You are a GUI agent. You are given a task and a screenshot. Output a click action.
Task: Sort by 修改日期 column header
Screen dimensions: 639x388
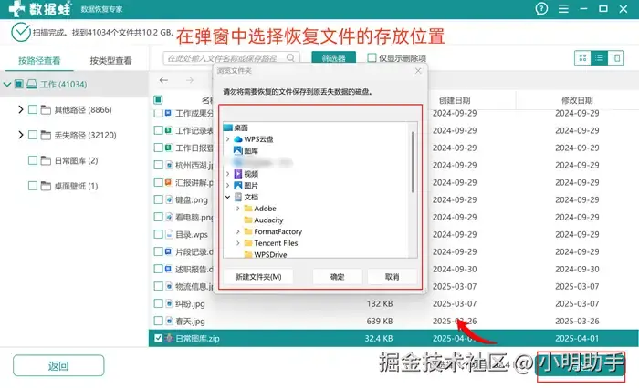tap(577, 100)
